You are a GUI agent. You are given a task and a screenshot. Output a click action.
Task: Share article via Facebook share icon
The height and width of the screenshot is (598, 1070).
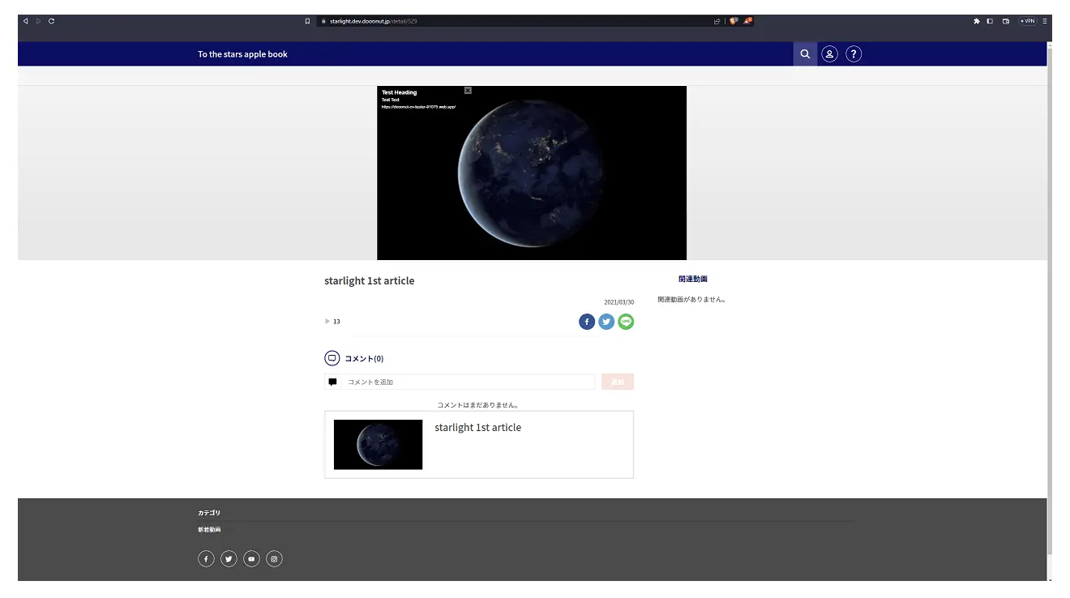point(587,322)
